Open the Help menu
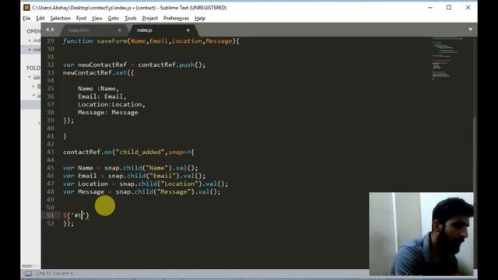This screenshot has height=280, width=498. point(200,19)
